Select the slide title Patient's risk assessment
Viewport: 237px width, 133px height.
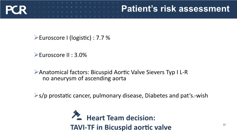(x=176, y=9)
